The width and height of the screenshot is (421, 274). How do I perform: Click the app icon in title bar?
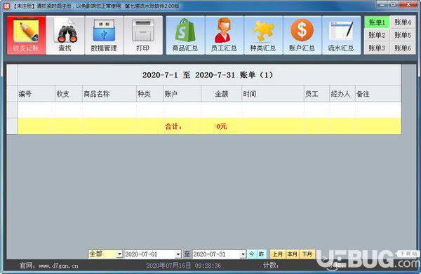(6, 6)
